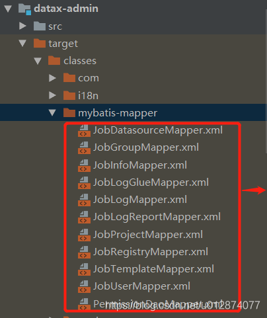The image size is (267, 318).
Task: Click the JobDatasourceMapper.xml file icon
Action: (84, 130)
